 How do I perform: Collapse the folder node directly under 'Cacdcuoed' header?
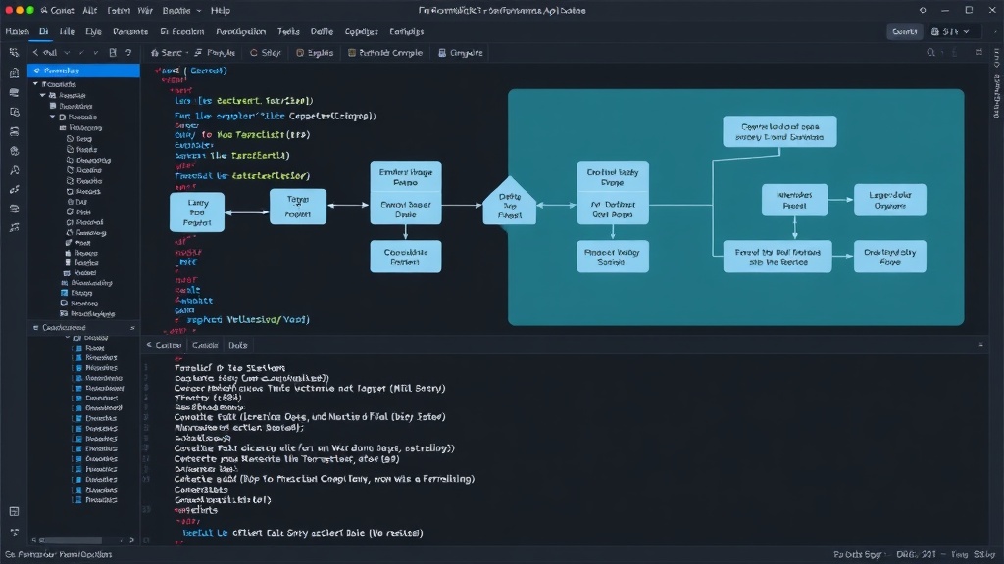tap(68, 338)
